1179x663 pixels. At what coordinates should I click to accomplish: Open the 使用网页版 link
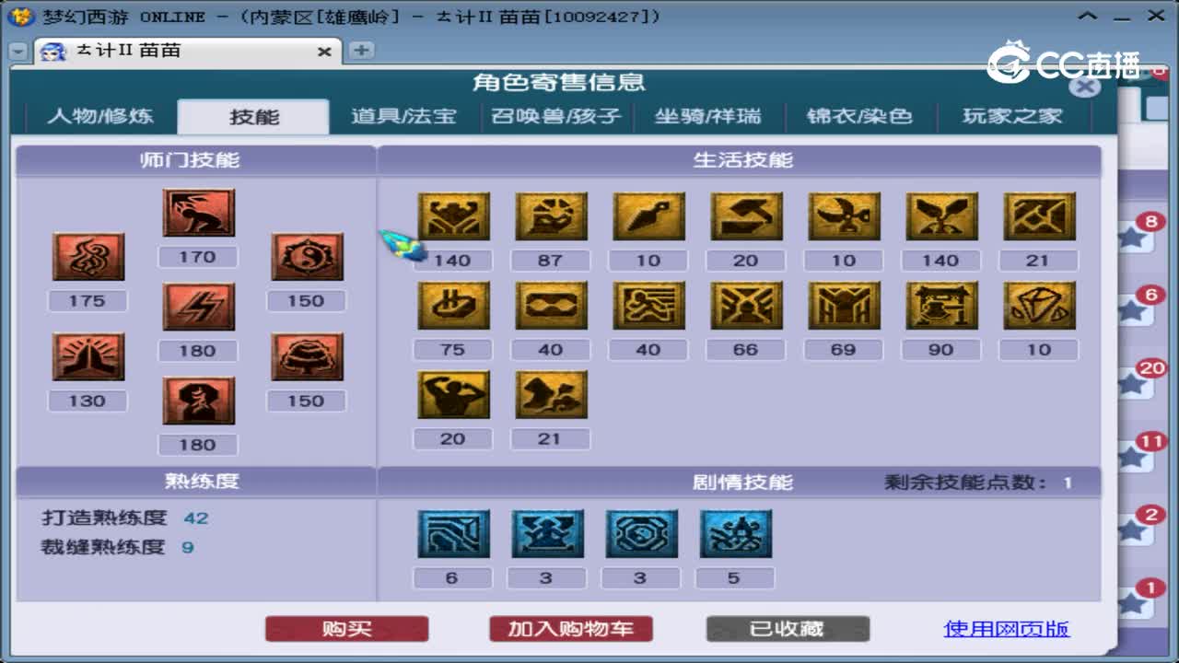tap(1007, 629)
